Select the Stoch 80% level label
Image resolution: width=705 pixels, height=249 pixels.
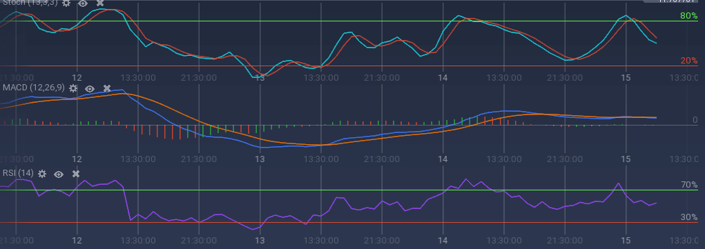689,16
